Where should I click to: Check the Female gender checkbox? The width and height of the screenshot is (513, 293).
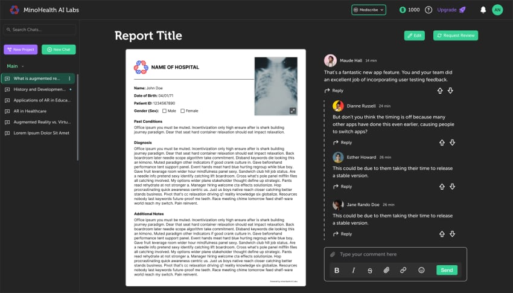pyautogui.click(x=182, y=111)
